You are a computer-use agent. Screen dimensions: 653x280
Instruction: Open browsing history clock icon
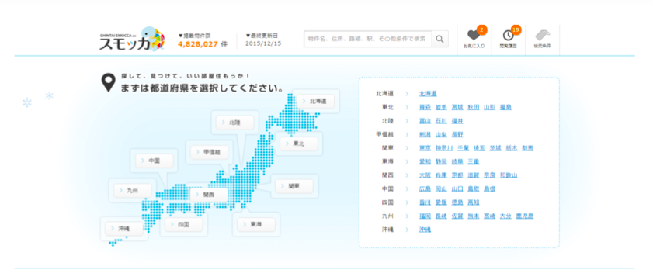tap(508, 36)
